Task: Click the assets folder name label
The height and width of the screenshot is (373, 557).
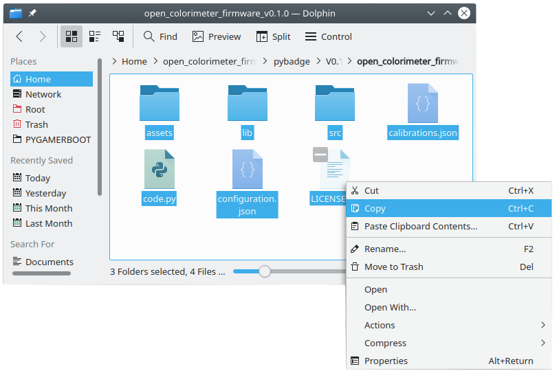Action: (160, 133)
